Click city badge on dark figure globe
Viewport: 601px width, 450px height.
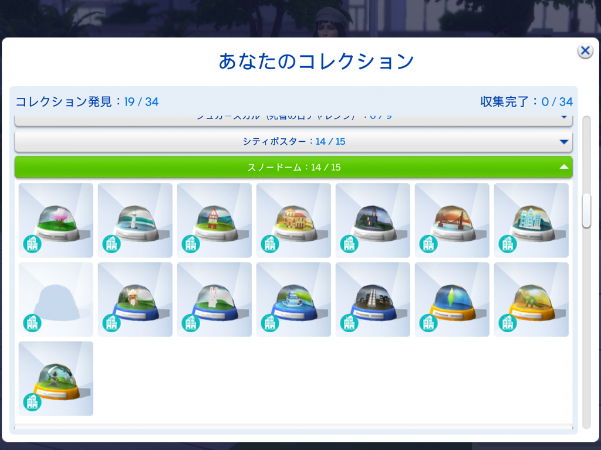click(x=32, y=402)
